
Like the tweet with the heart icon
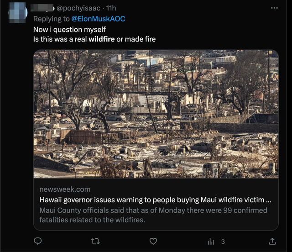pyautogui.click(x=153, y=241)
